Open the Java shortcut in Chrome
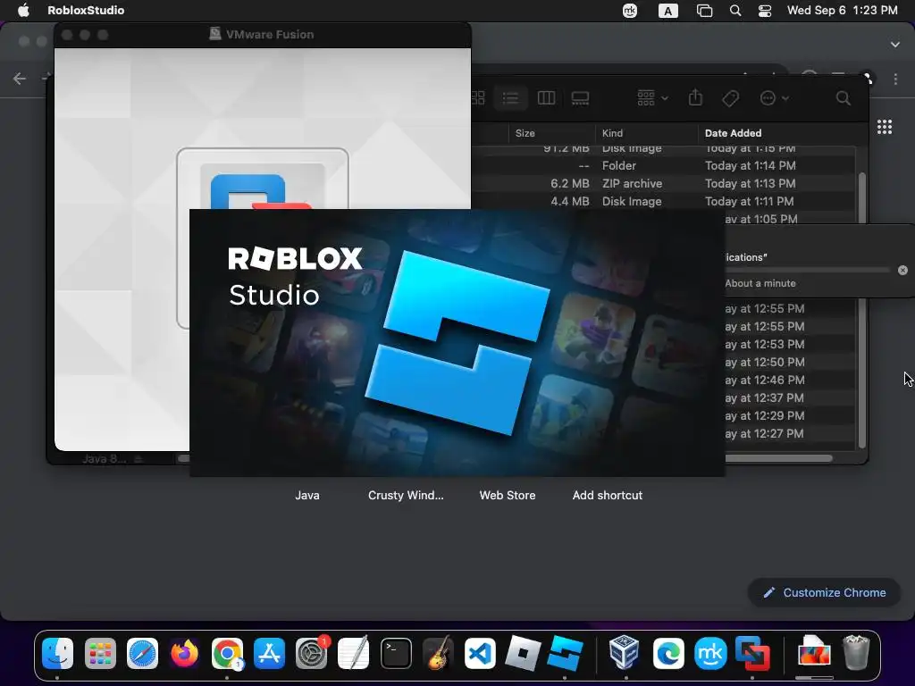This screenshot has height=686, width=915. pos(307,495)
